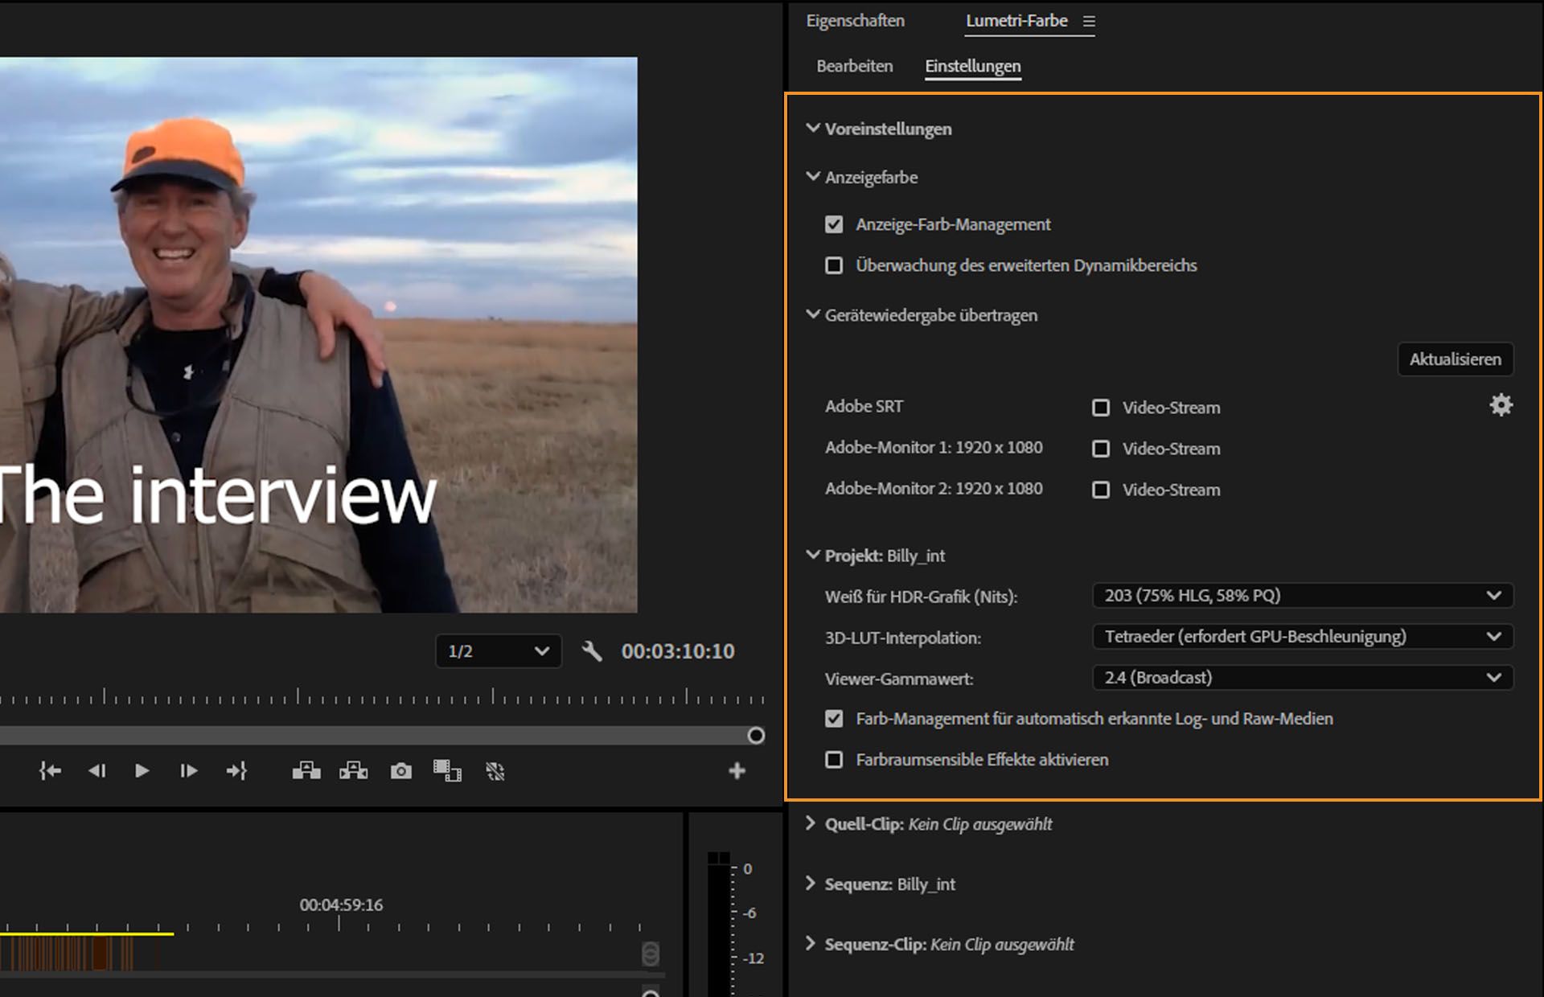This screenshot has height=997, width=1544.
Task: Open the 3D-LUT-Interpolation selection box
Action: pos(1301,637)
